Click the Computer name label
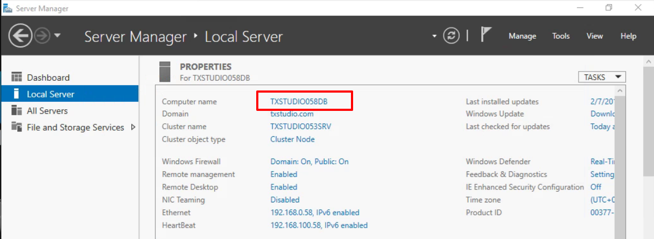 [x=189, y=101]
